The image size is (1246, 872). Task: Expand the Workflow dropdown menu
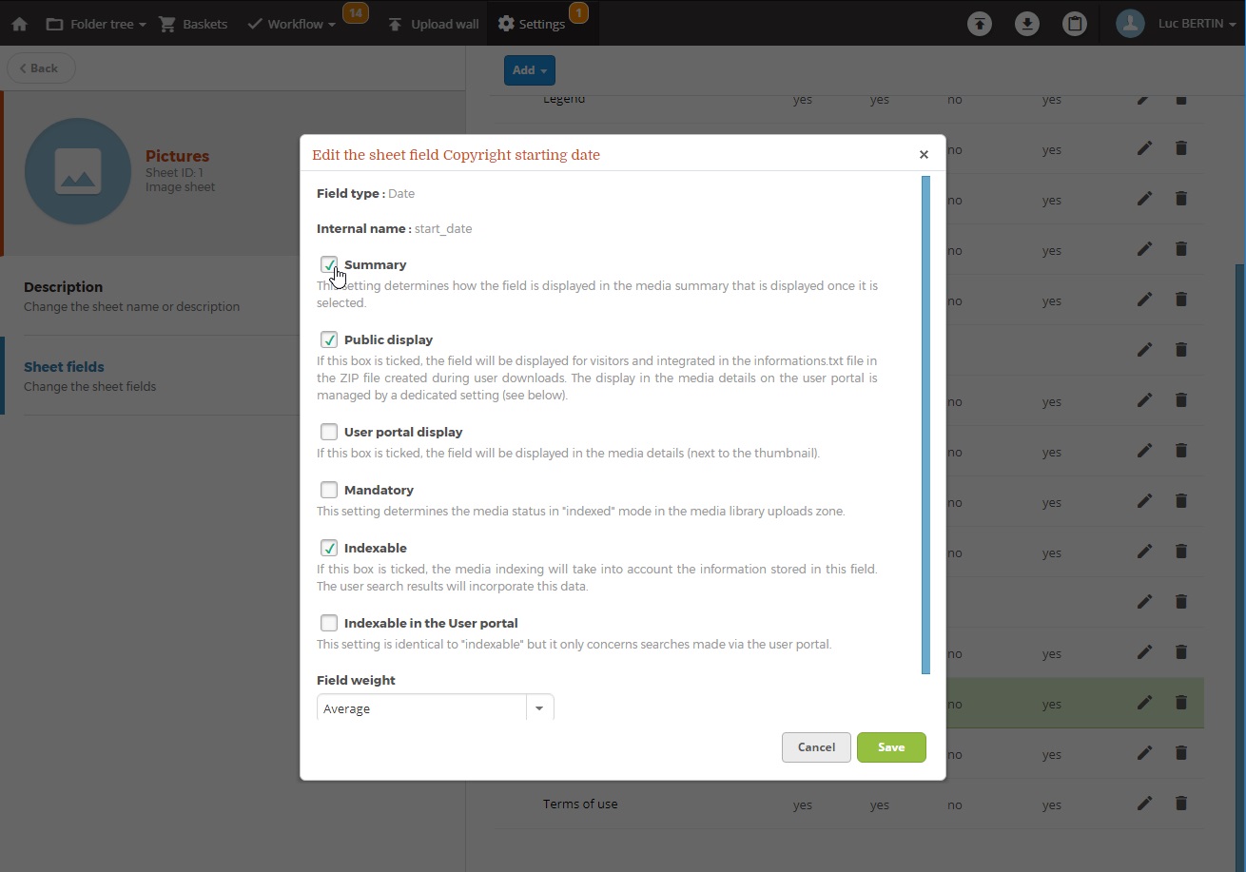(291, 24)
